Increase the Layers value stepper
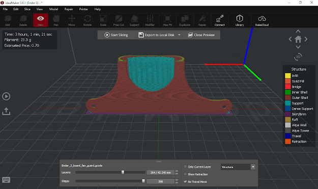The height and width of the screenshot is (189, 318). [177, 171]
